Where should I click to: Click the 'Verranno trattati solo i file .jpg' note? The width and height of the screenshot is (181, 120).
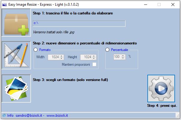(x=54, y=32)
